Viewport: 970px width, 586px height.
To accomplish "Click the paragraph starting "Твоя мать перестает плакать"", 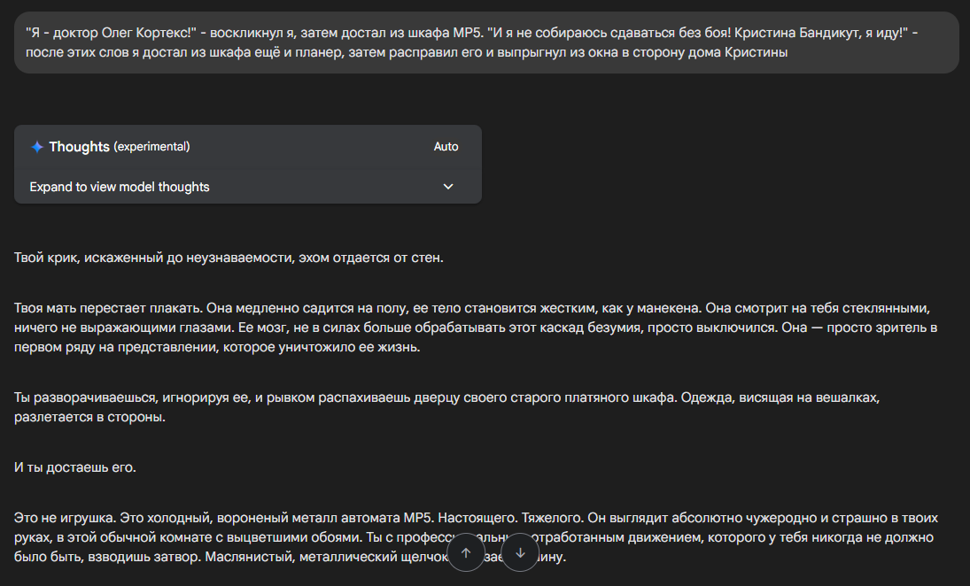I will pos(478,328).
